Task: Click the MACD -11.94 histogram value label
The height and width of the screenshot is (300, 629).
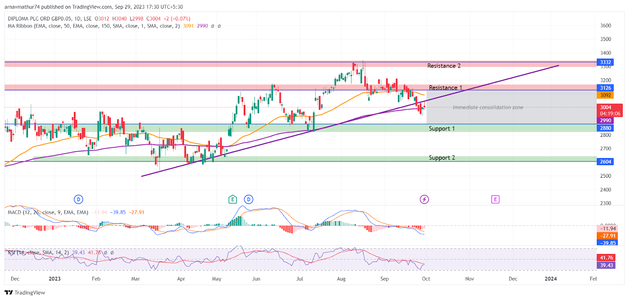Action: (x=608, y=228)
